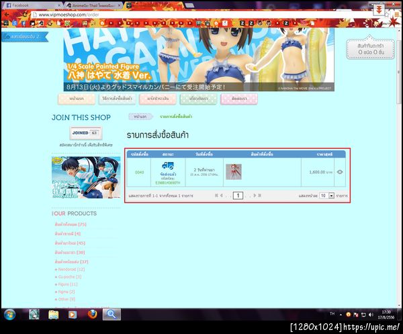
Task: Open the Other [9] subcategory
Action: pos(66,299)
